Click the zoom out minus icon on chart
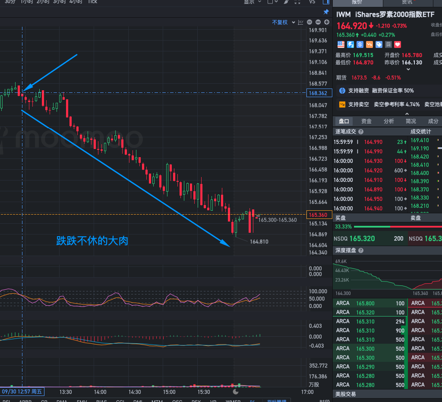The width and height of the screenshot is (442, 402). click(318, 22)
